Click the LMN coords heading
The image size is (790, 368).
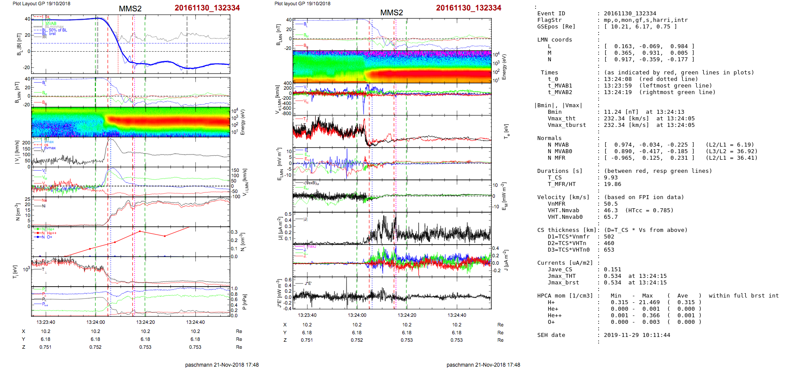coord(554,40)
